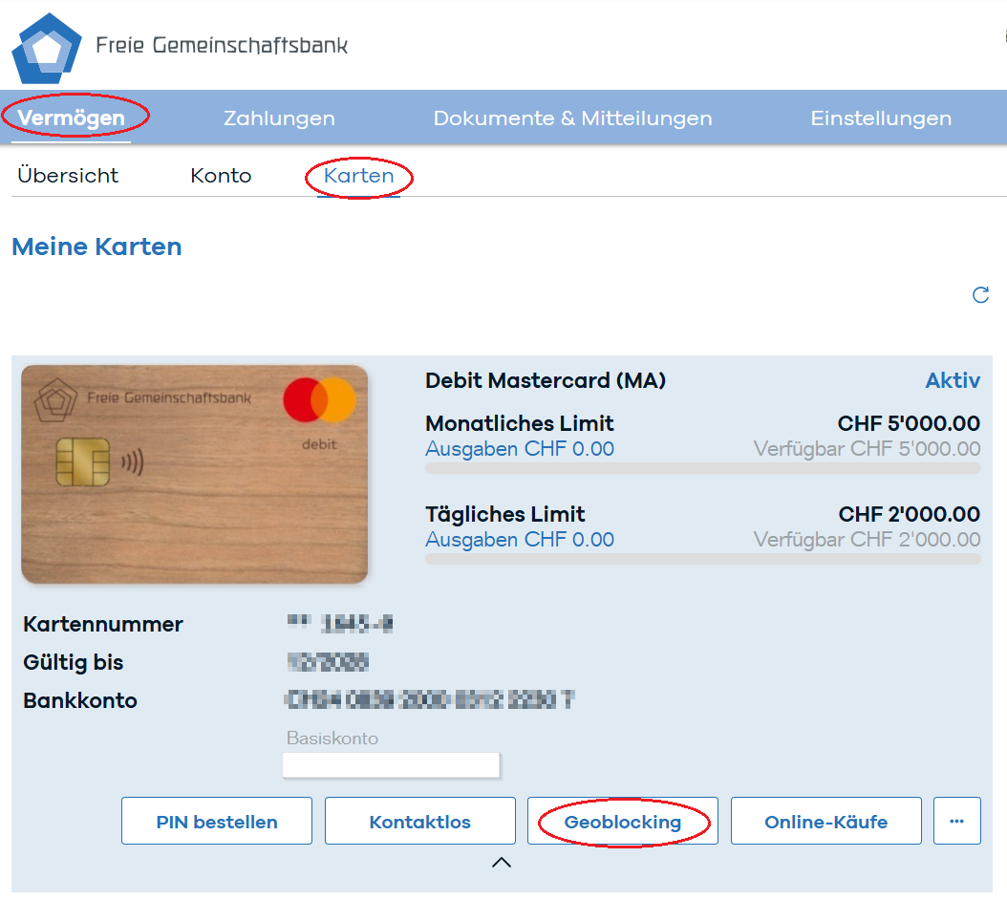Click Verfügbar CHF 2'000.00 text
The height and width of the screenshot is (900, 1007).
point(867,539)
